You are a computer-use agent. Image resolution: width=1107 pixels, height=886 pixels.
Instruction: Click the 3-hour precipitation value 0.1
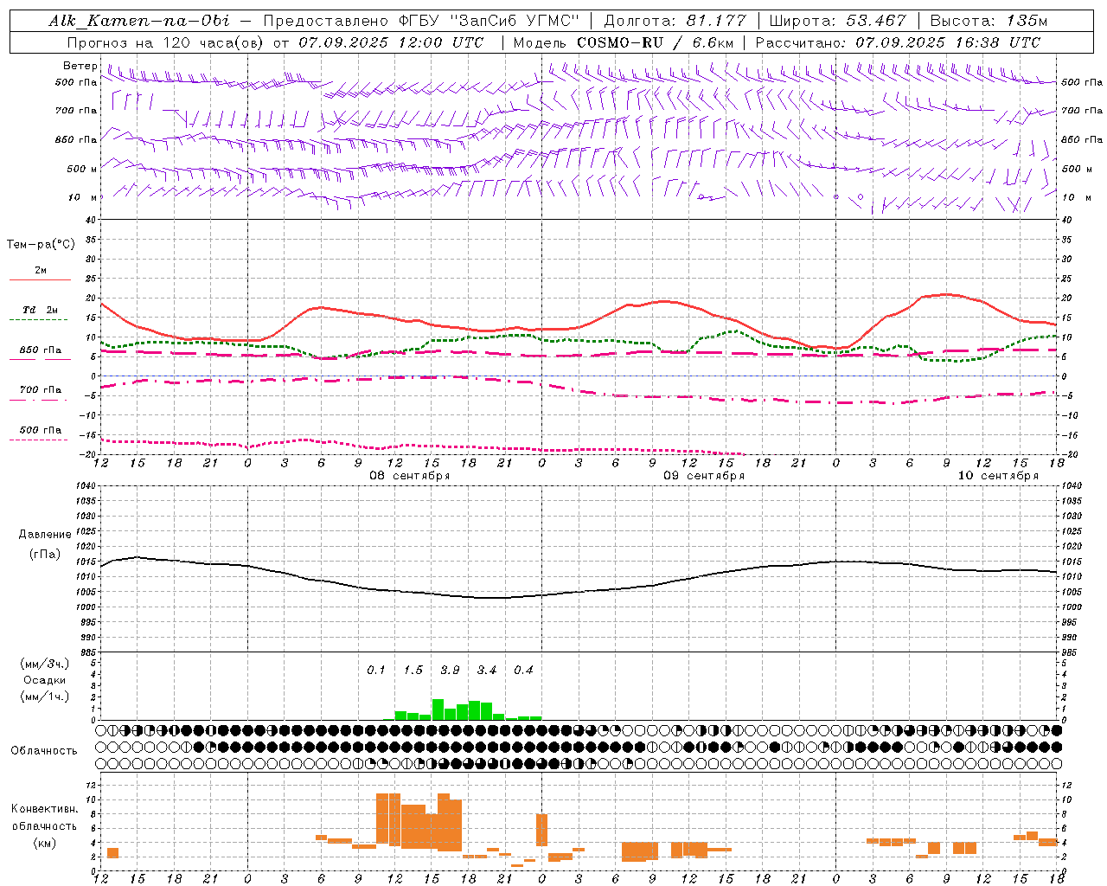coord(375,671)
